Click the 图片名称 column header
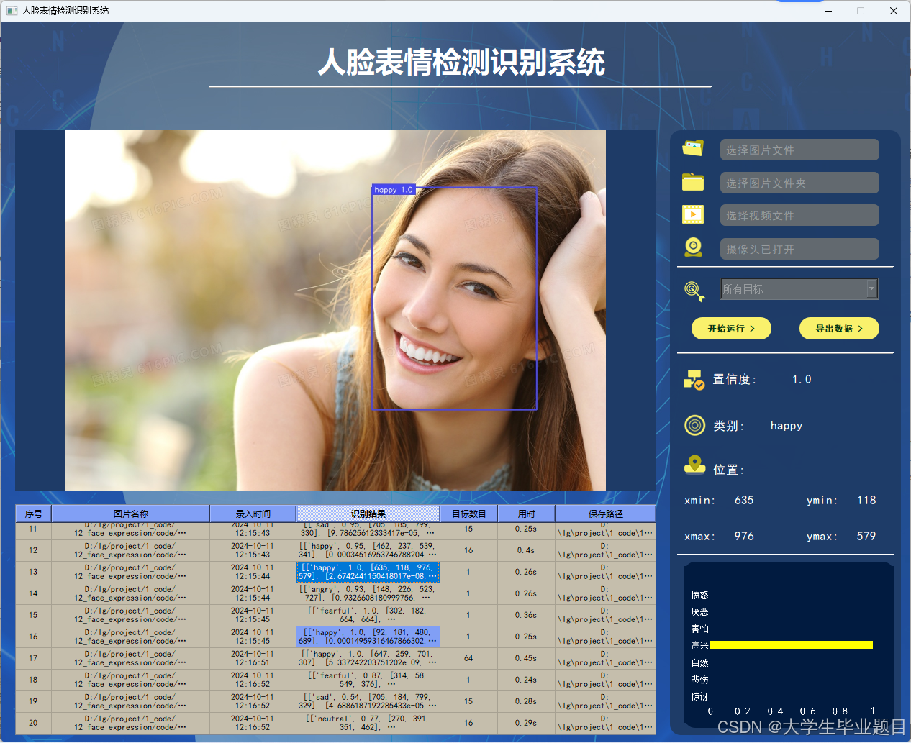Image resolution: width=911 pixels, height=743 pixels. tap(130, 514)
